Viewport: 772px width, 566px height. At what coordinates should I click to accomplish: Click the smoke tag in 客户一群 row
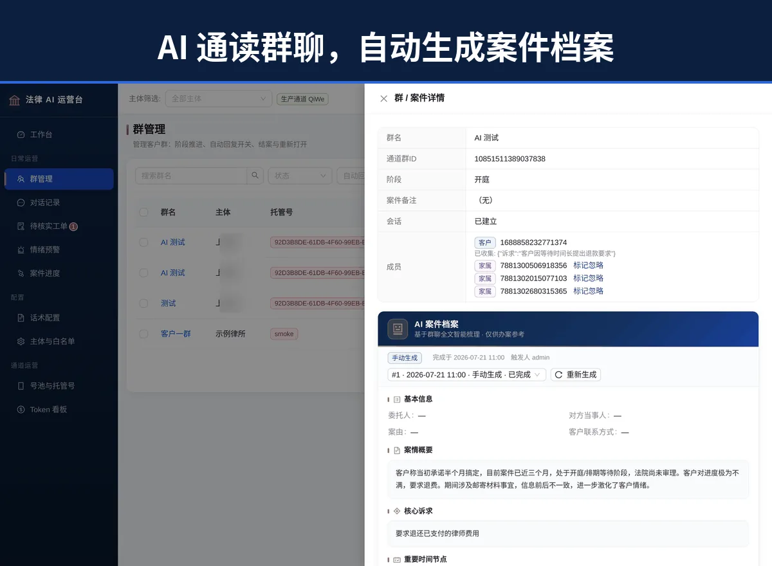tap(284, 334)
